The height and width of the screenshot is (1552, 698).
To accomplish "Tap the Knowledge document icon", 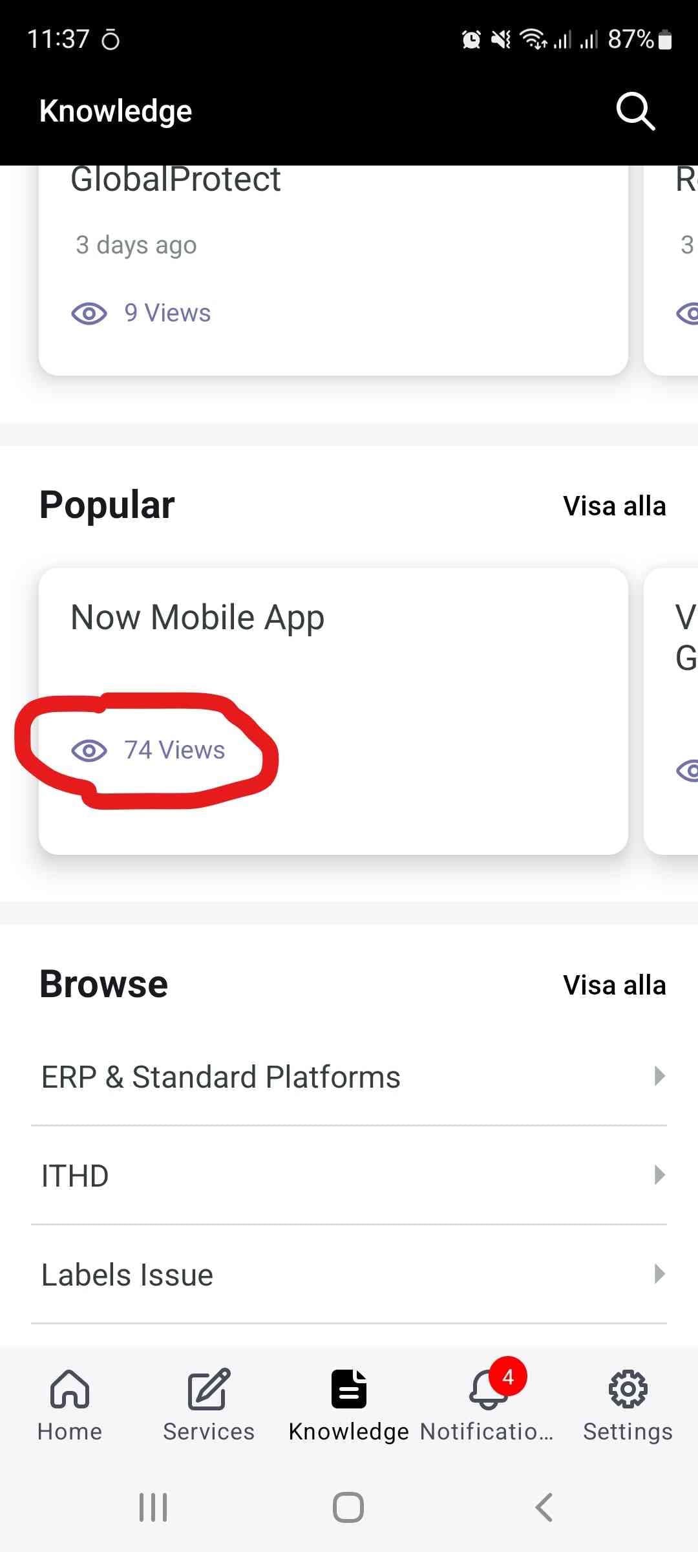I will (349, 1388).
